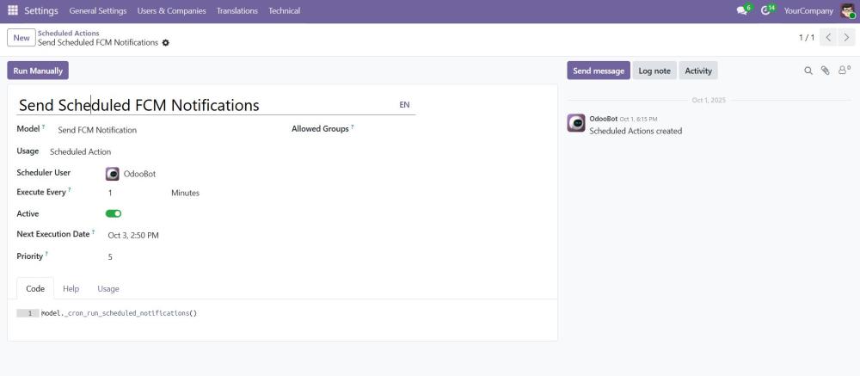Go to the previous record arrow
This screenshot has width=860, height=376.
coord(828,38)
